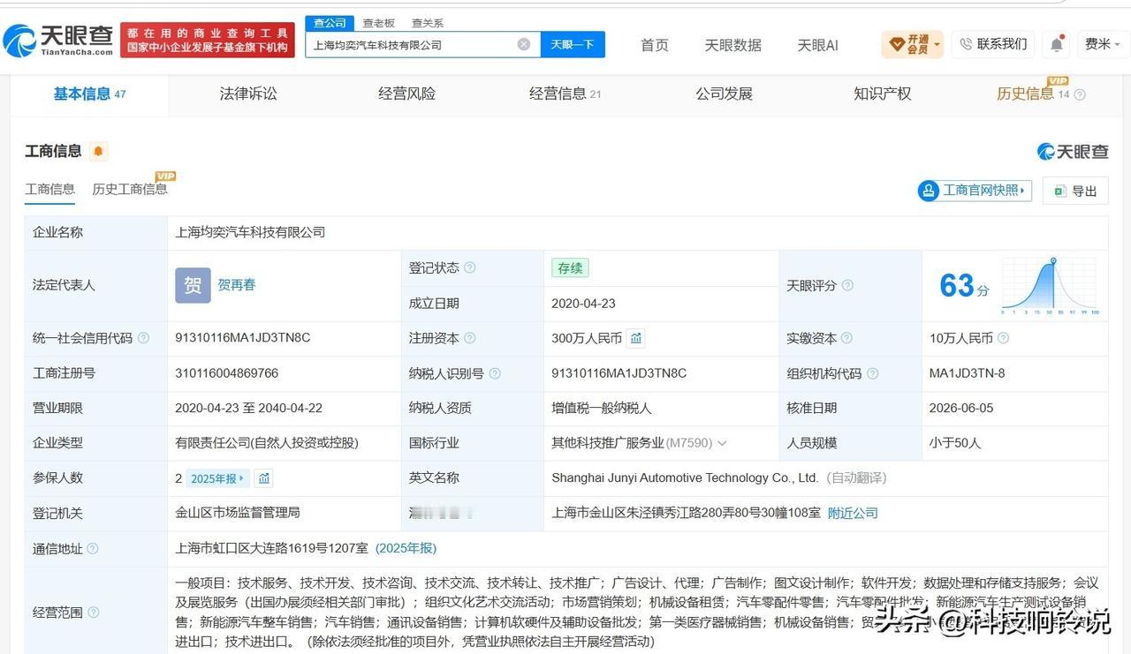
Task: Open 经营信息 tab
Action: click(x=565, y=94)
